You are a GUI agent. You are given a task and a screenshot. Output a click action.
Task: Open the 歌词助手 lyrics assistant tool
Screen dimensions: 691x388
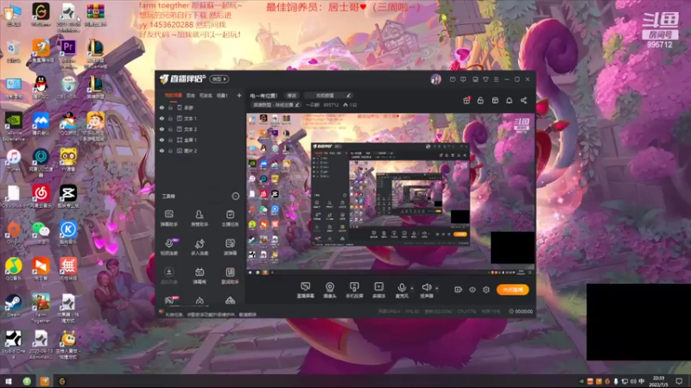point(230,276)
